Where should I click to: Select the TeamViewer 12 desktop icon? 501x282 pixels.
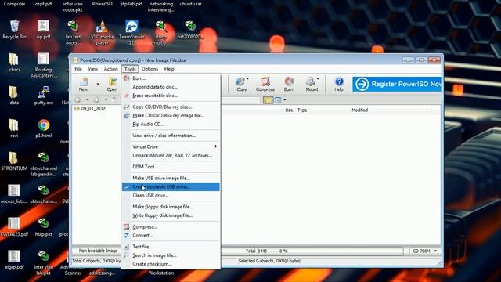tap(132, 32)
